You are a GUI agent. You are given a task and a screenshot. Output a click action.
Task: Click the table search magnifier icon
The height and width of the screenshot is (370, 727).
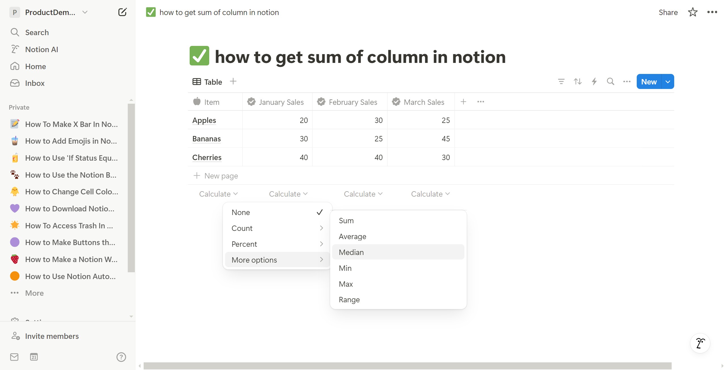coord(610,82)
